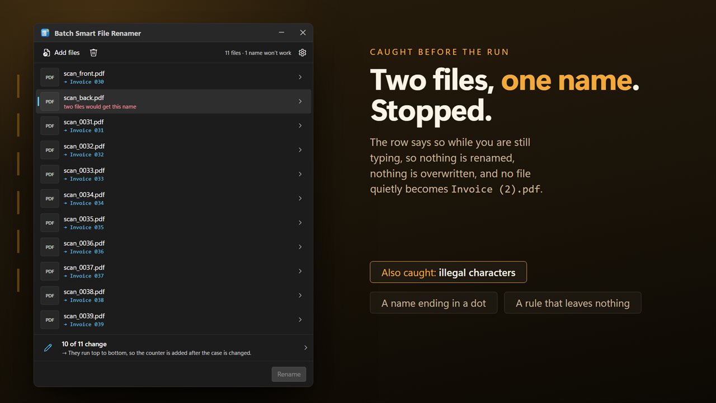
Task: Click the file name scan_0038.pdf
Action: (84, 292)
